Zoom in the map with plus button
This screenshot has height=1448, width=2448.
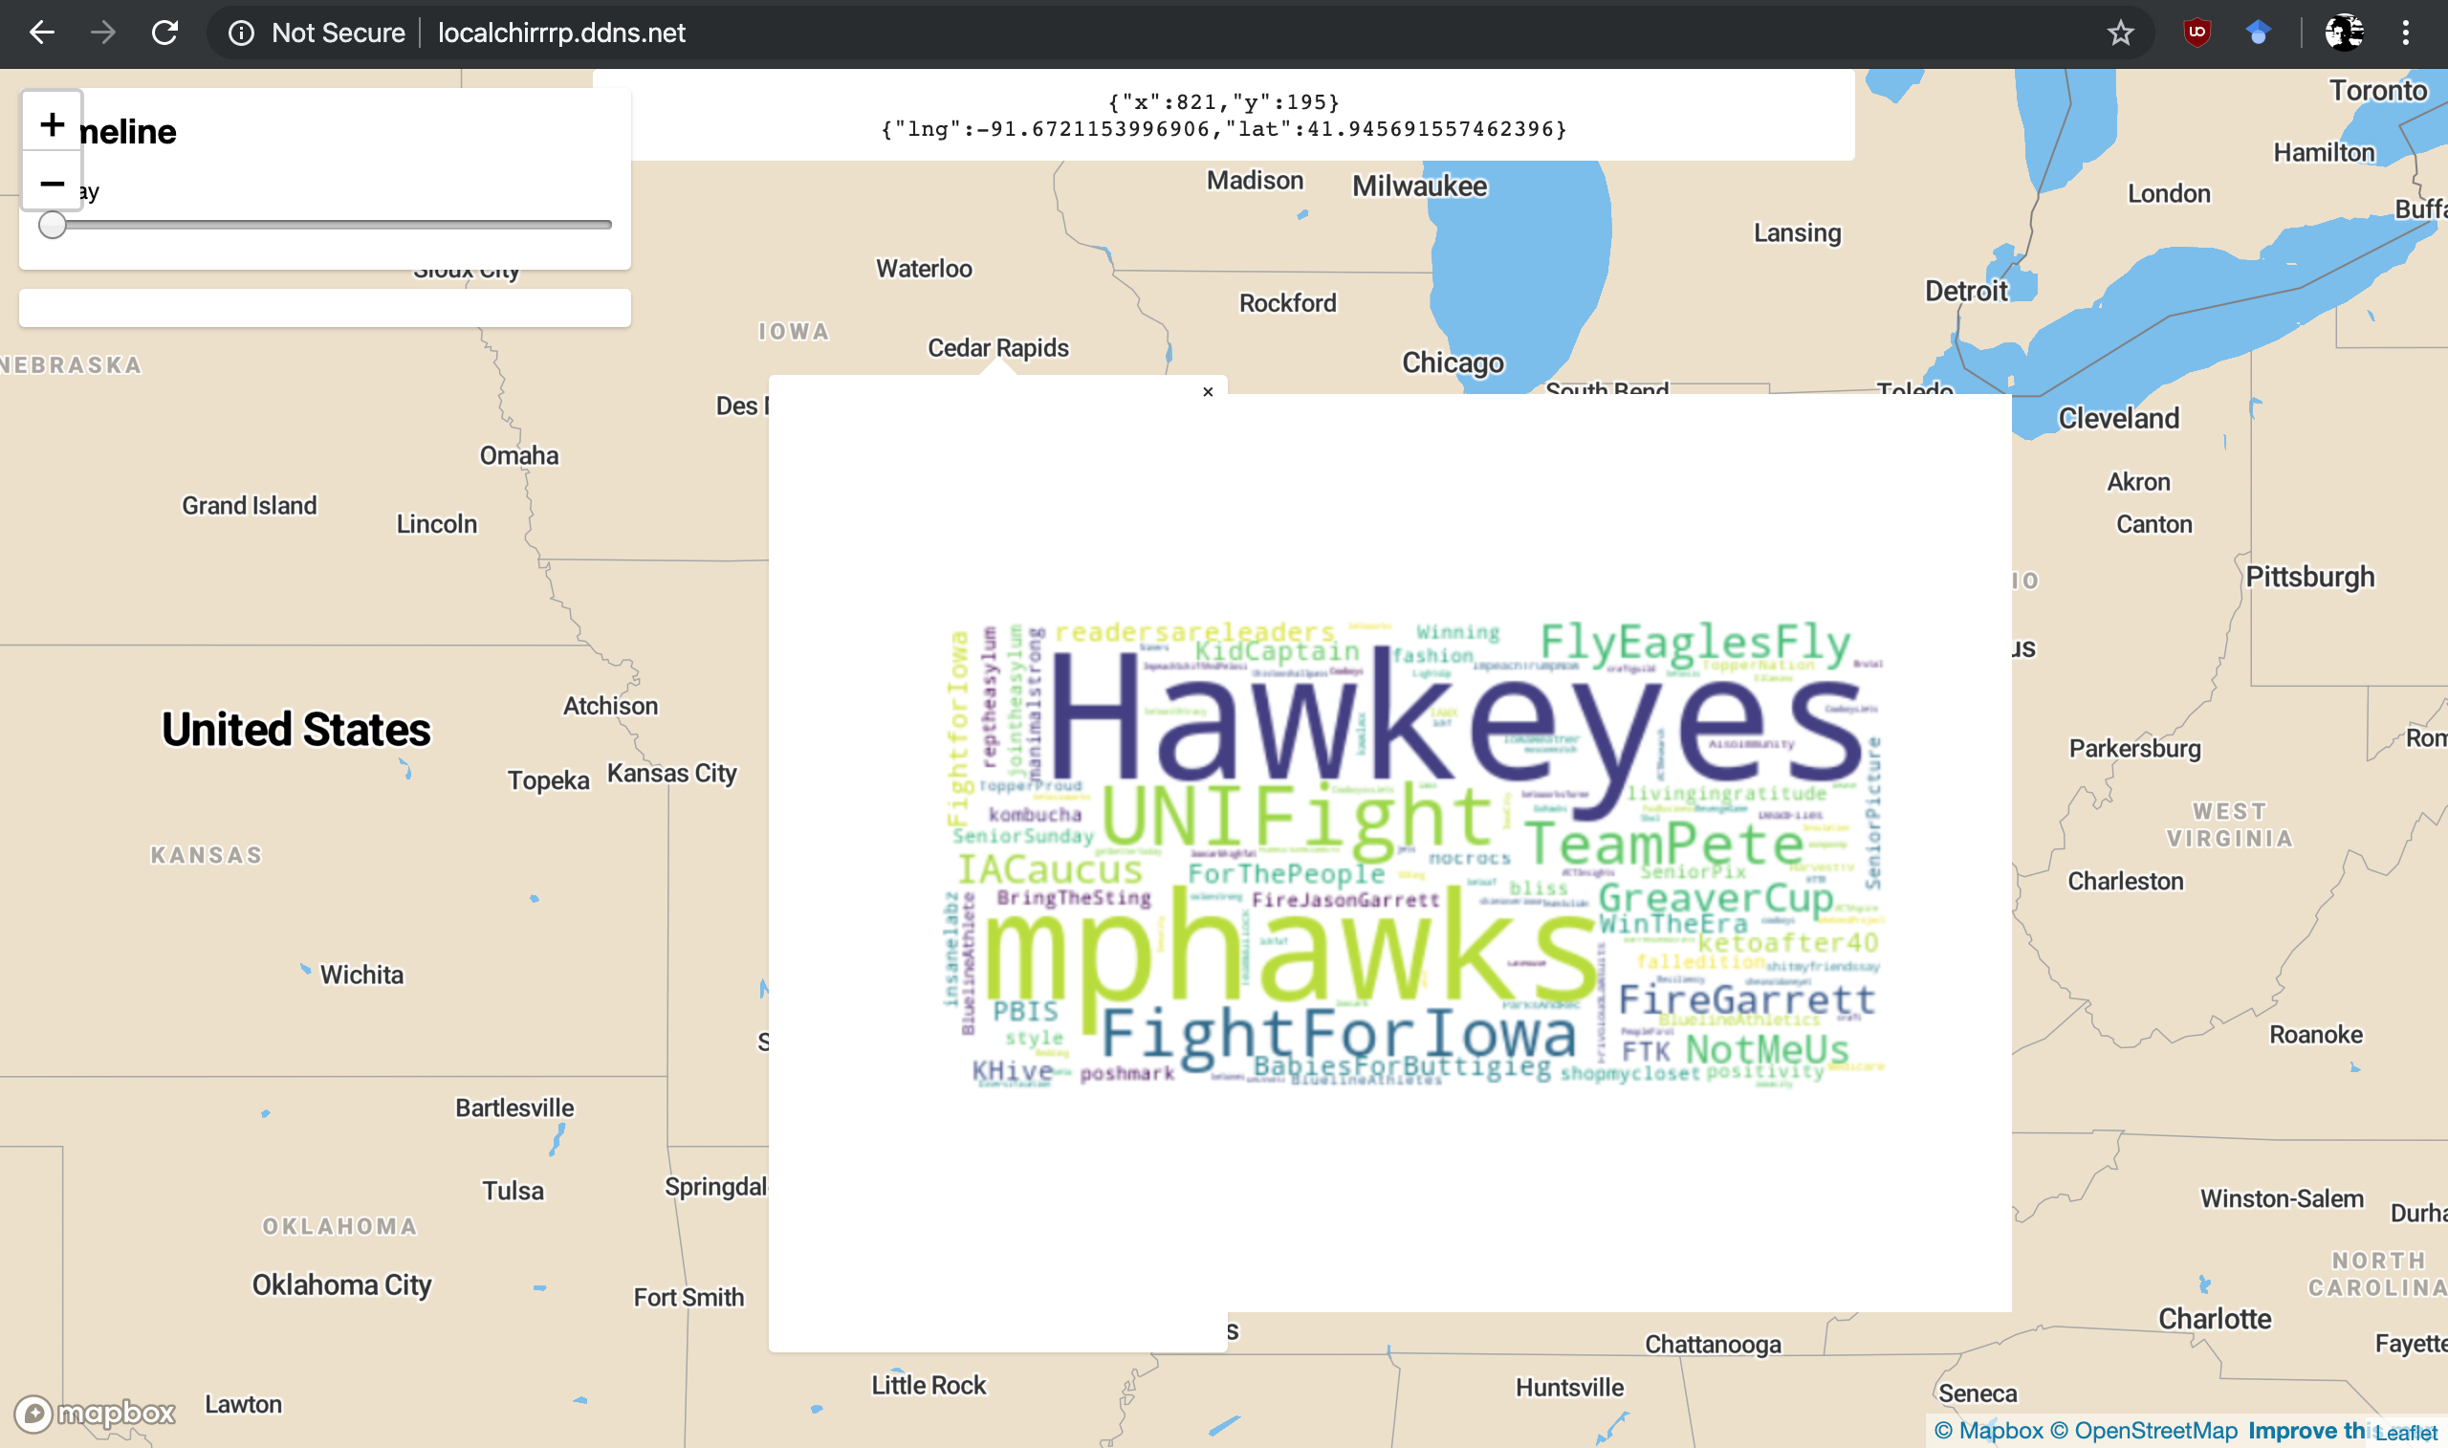52,123
